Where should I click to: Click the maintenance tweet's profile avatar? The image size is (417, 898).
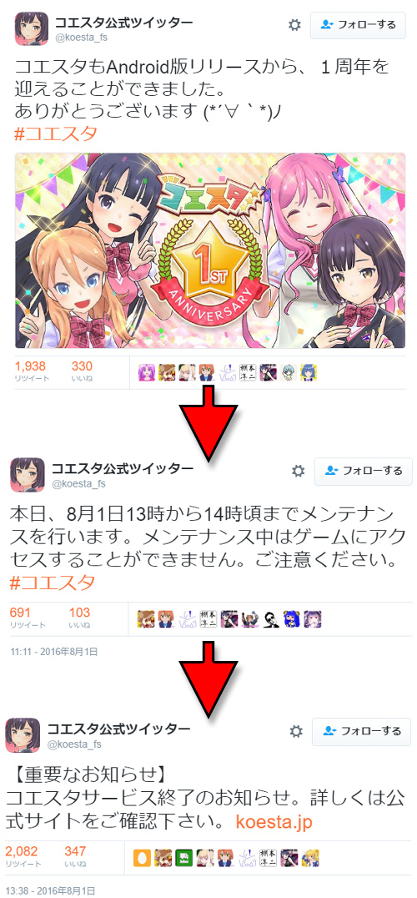[x=27, y=475]
